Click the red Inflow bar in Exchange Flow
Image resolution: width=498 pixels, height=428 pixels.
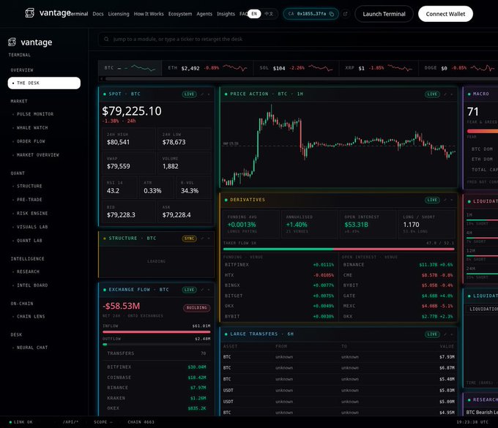(156, 332)
